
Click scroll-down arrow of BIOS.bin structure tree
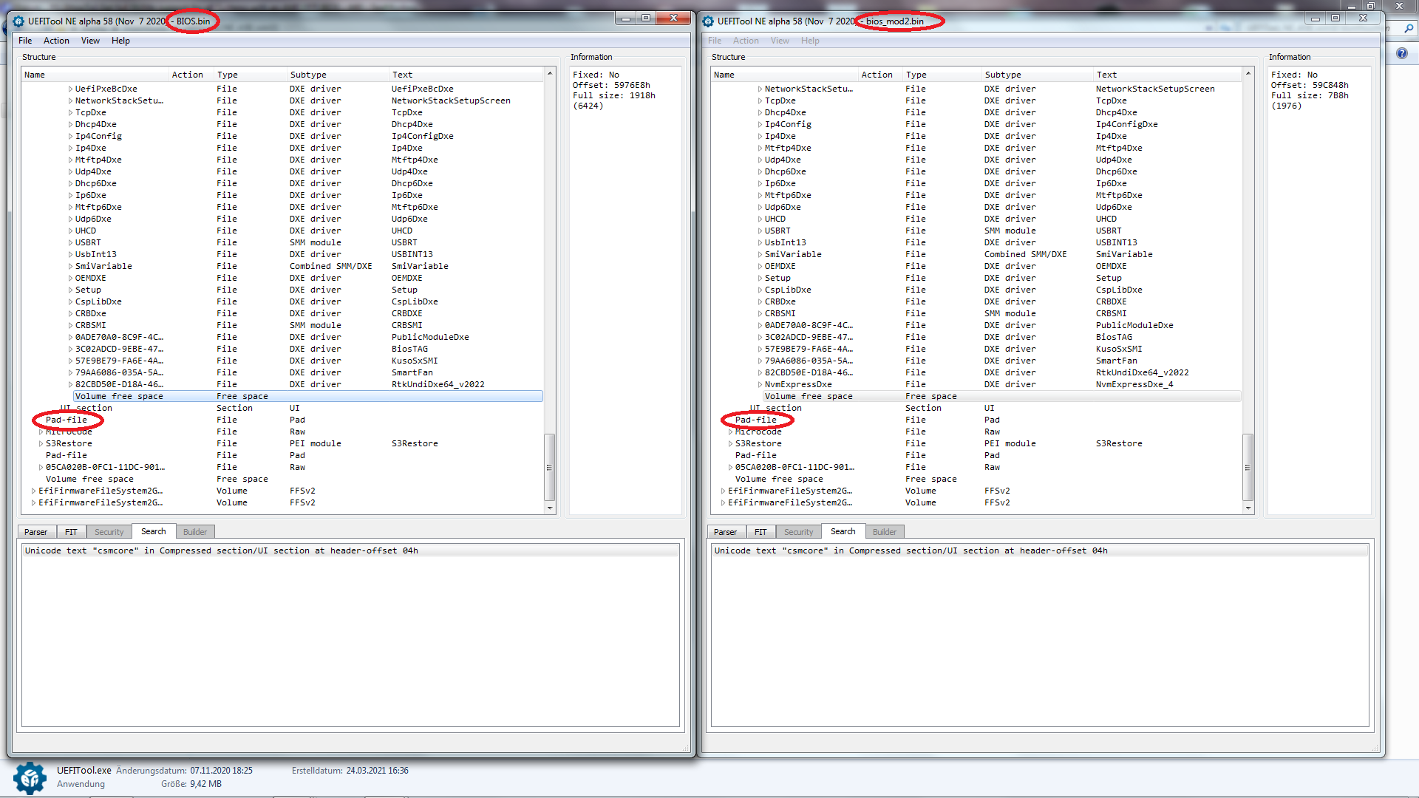550,508
